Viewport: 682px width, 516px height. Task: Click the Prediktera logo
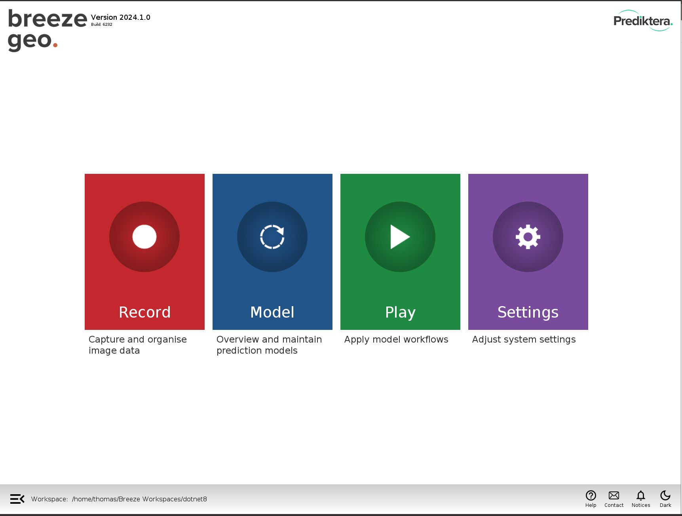pyautogui.click(x=642, y=21)
